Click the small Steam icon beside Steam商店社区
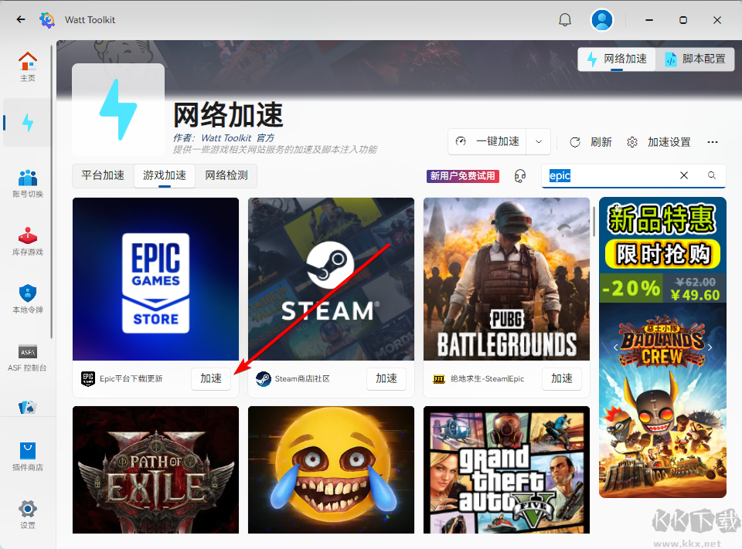 [263, 379]
